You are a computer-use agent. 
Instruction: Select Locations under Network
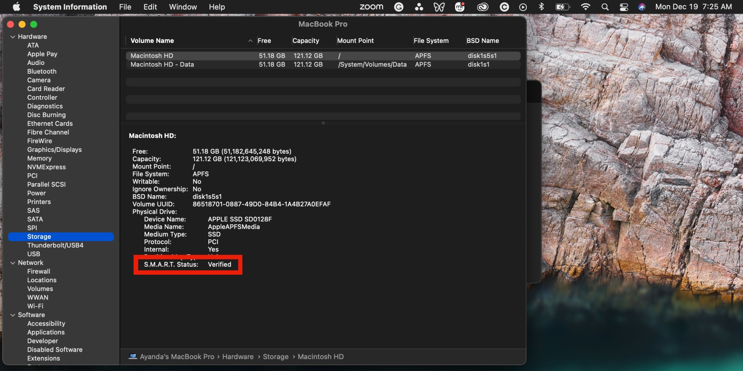(42, 280)
